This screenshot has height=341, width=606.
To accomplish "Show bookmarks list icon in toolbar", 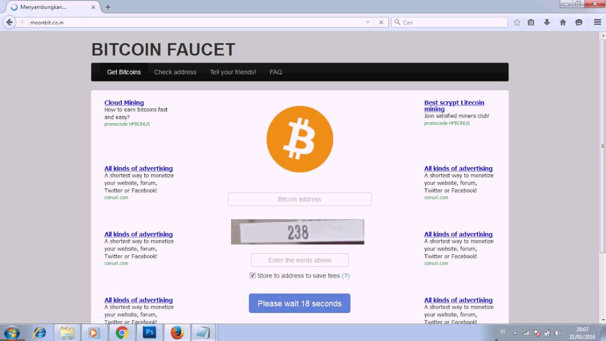I will pos(531,22).
